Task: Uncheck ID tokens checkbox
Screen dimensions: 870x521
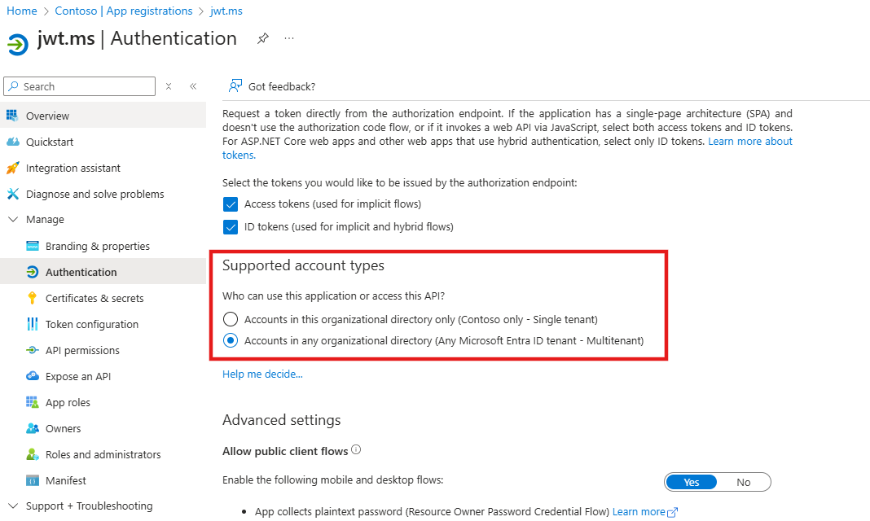Action: pyautogui.click(x=231, y=226)
